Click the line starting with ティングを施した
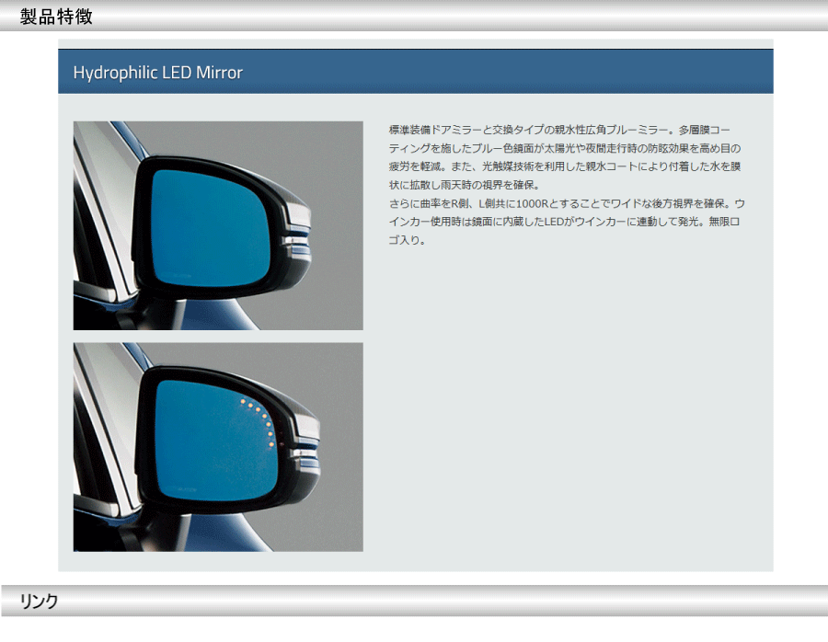The height and width of the screenshot is (642, 828). pyautogui.click(x=565, y=148)
